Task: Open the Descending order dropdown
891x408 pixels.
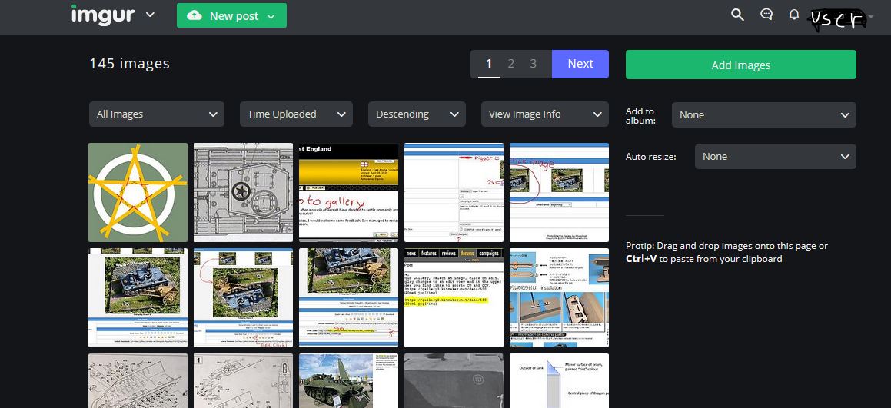Action: pyautogui.click(x=417, y=114)
